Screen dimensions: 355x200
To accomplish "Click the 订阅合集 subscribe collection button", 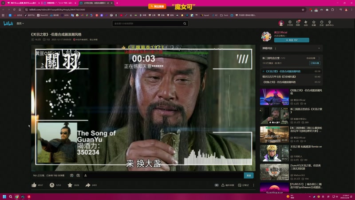I will (x=315, y=63).
